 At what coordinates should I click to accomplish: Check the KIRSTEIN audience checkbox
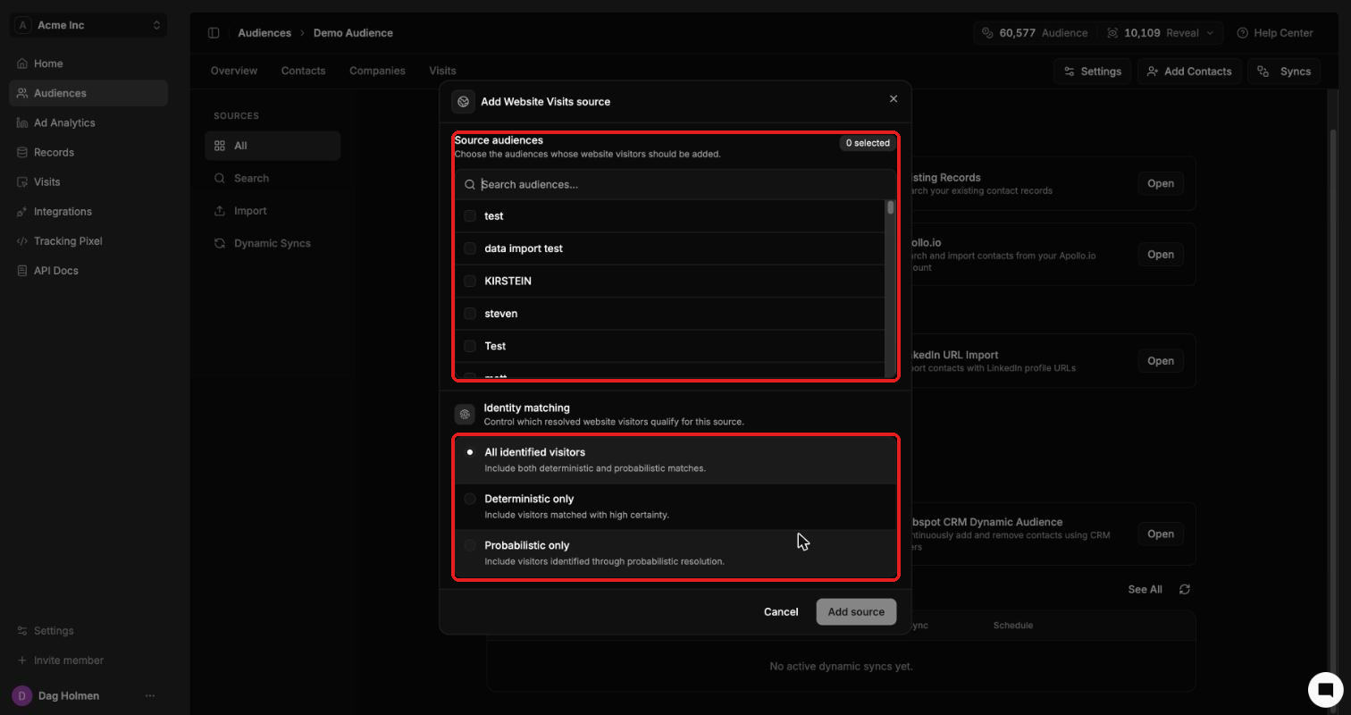pos(470,281)
